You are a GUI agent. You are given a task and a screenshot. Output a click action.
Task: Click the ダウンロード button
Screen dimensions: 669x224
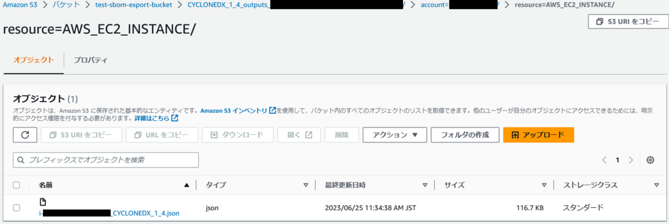237,135
